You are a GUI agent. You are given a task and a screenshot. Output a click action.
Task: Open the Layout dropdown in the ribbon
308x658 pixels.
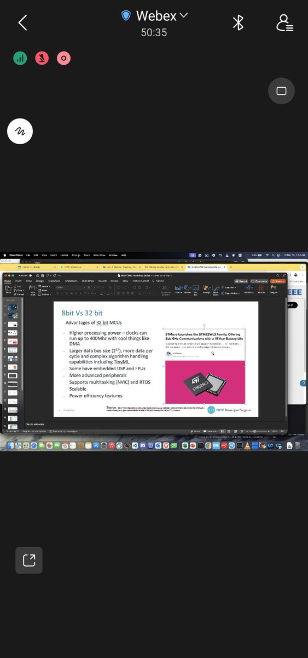pyautogui.click(x=44, y=286)
